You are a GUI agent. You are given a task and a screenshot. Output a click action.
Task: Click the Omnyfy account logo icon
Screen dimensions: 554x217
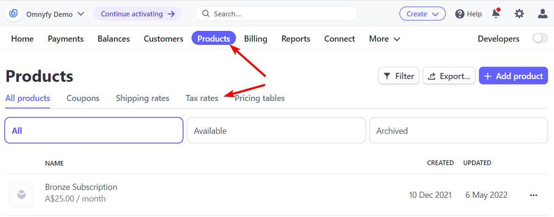coord(14,14)
